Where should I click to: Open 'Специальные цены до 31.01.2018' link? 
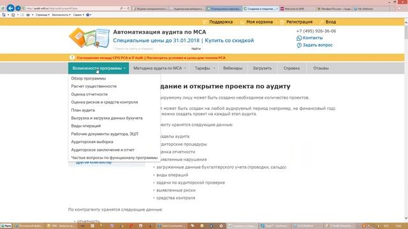coord(156,41)
